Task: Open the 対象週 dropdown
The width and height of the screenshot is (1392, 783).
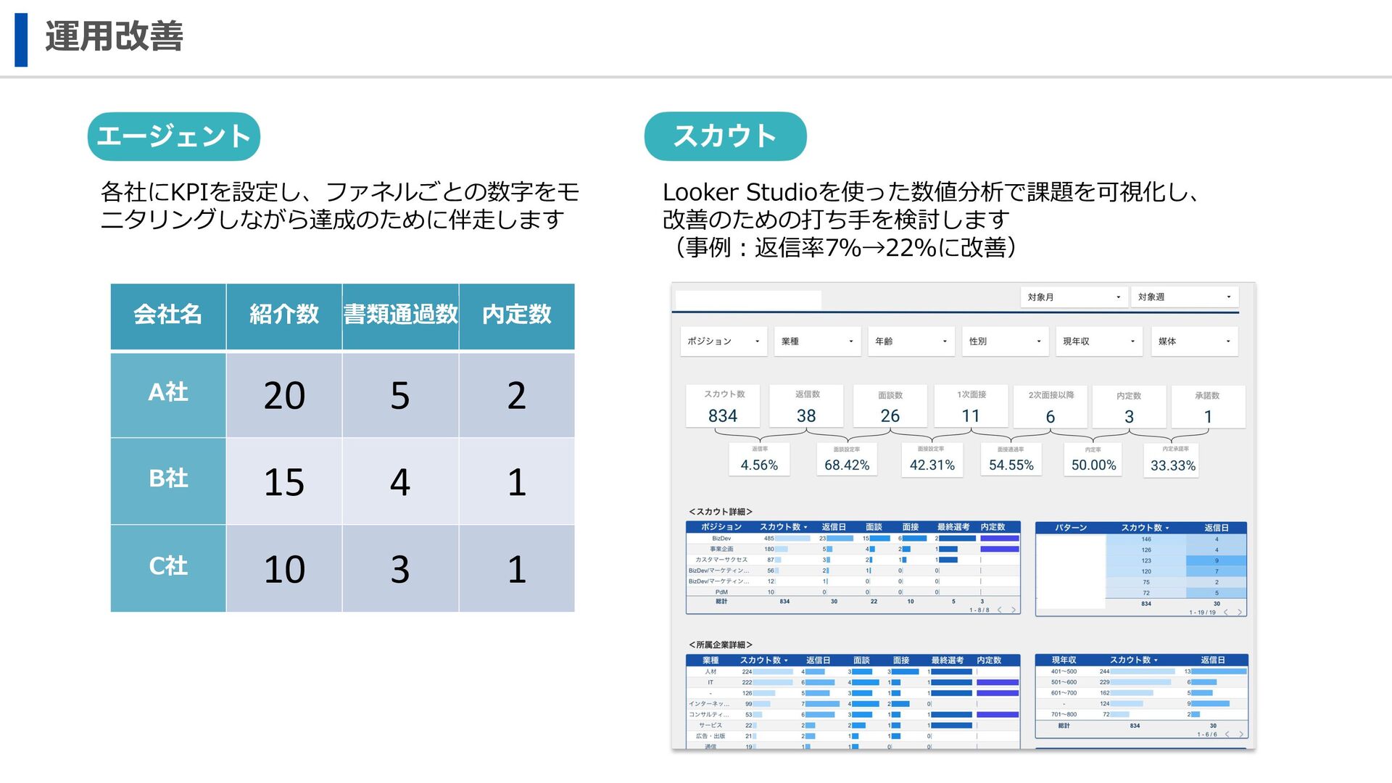Action: pos(1185,297)
